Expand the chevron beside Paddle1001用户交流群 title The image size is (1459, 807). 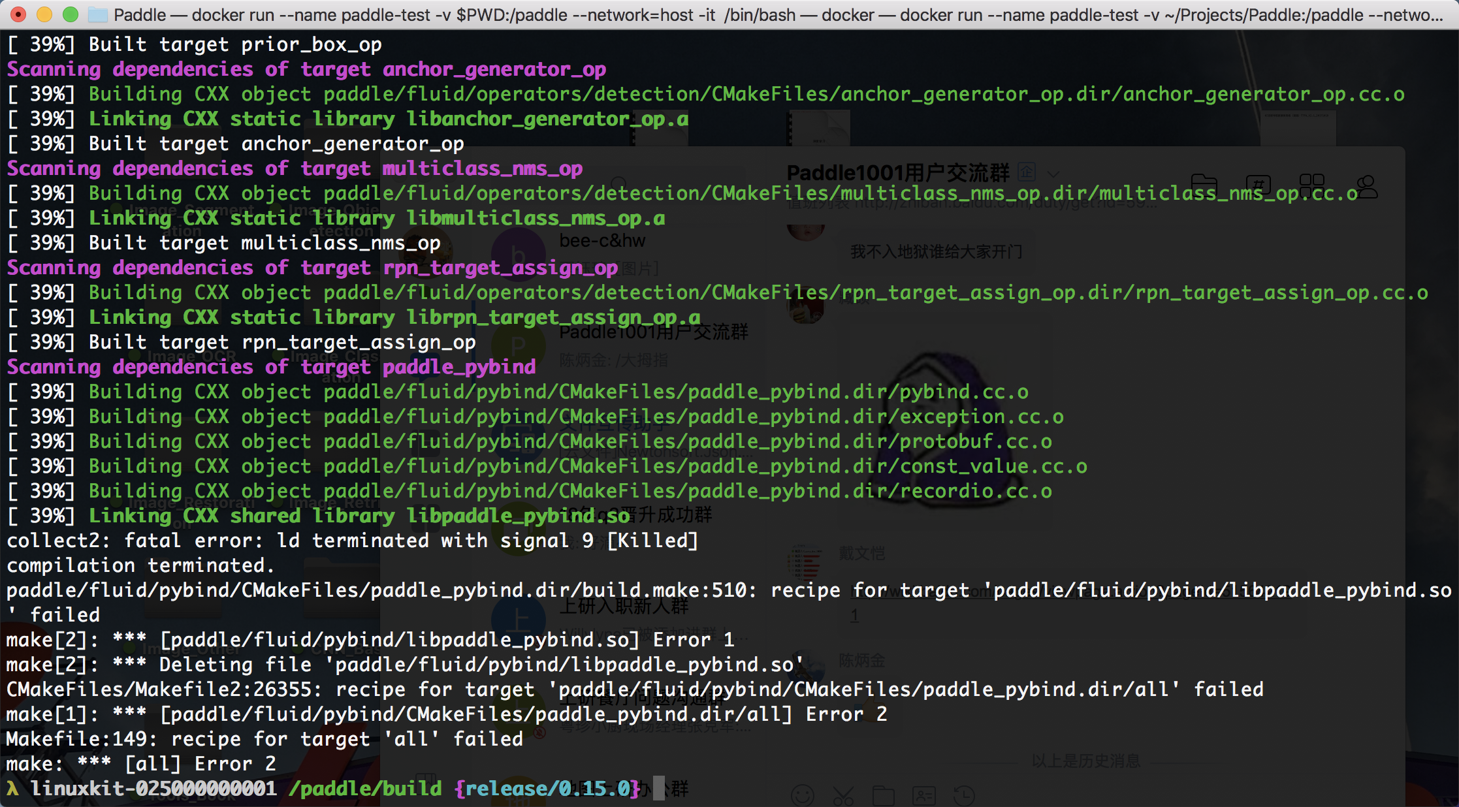[x=1053, y=174]
